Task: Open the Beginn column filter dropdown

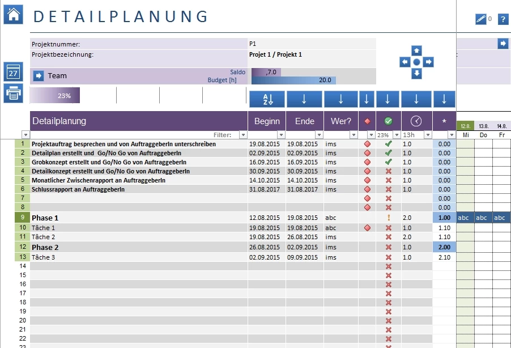Action: (x=280, y=135)
